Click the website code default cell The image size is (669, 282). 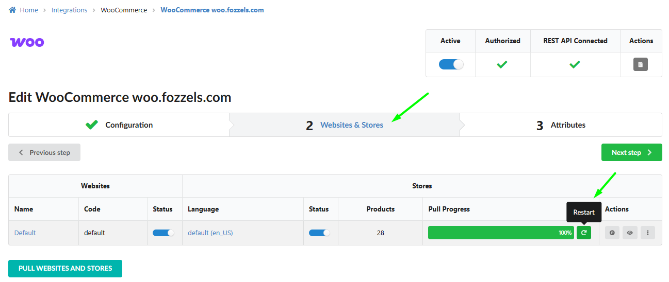click(94, 233)
